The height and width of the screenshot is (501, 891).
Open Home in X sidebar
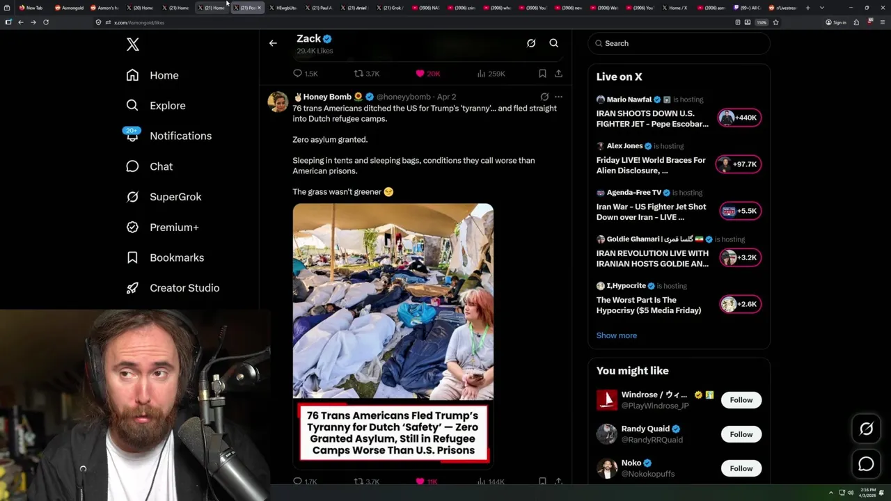click(152, 75)
